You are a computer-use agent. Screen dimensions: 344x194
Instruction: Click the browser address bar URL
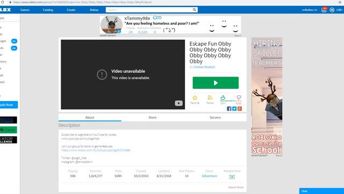[82, 2]
